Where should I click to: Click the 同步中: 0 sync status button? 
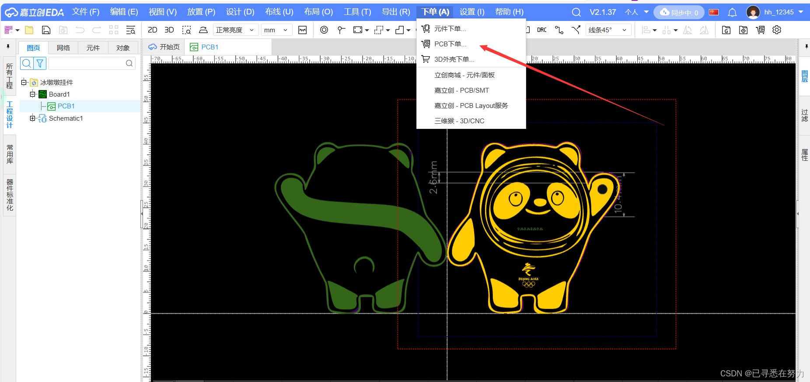[x=679, y=12]
